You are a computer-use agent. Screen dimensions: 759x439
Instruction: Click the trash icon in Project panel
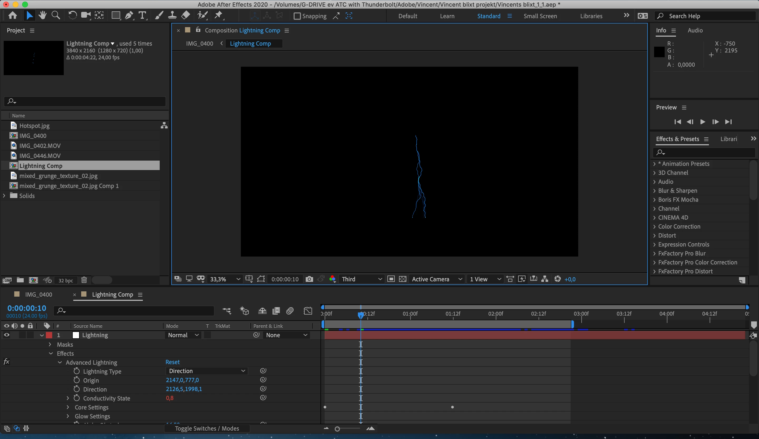[84, 280]
